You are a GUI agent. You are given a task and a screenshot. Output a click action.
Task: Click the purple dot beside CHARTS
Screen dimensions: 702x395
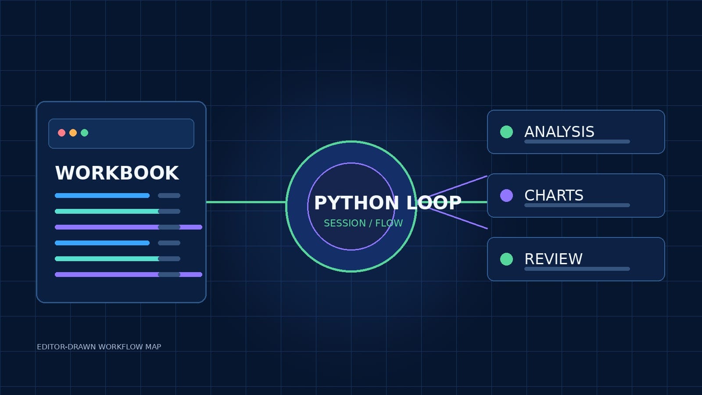click(506, 195)
